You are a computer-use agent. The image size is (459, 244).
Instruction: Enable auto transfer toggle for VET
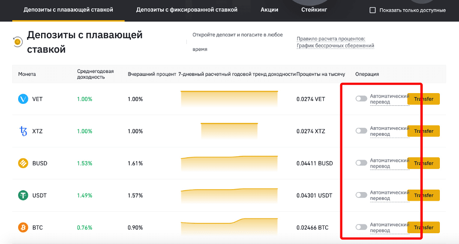(361, 98)
